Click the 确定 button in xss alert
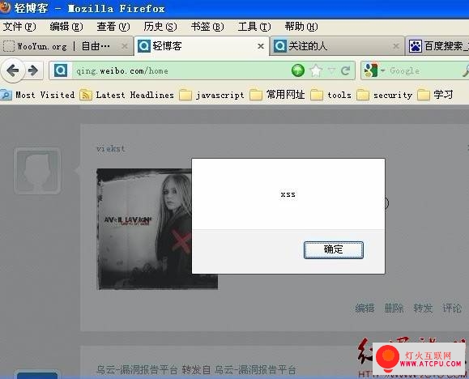469x379 pixels. pos(334,249)
